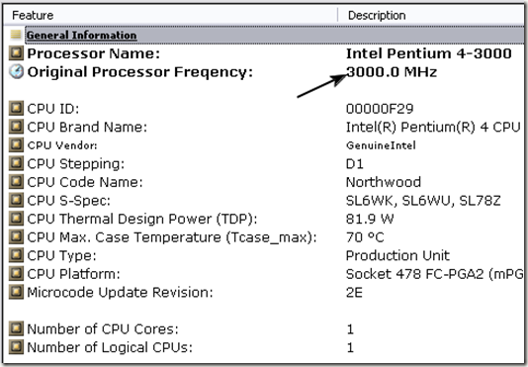This screenshot has width=528, height=367.
Task: Click the chip icon beside Processor Name
Action: 16,53
